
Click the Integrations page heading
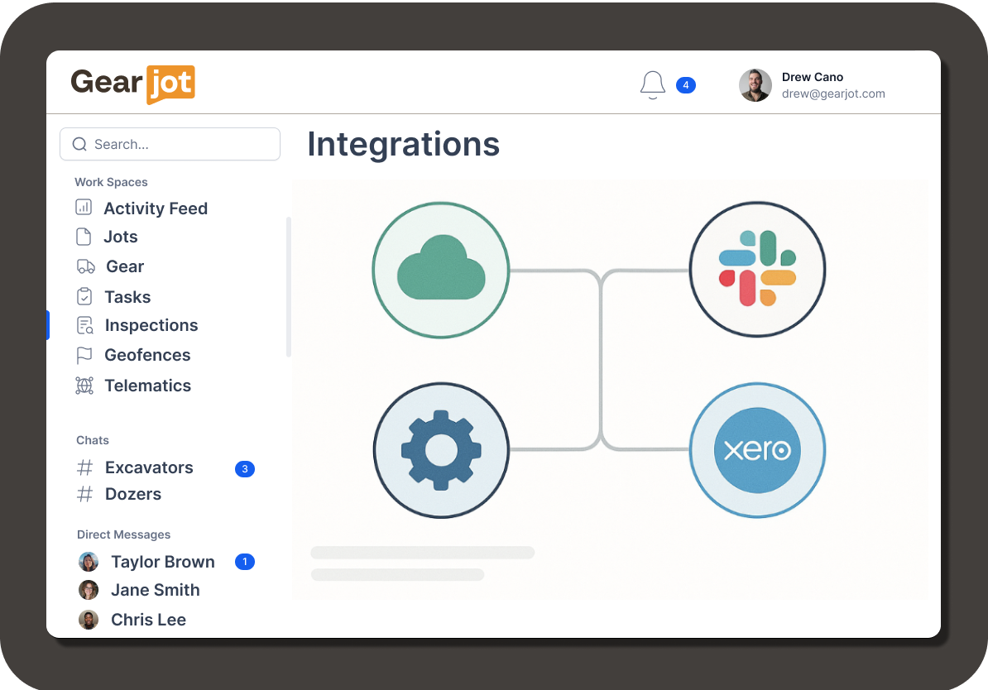tap(403, 144)
